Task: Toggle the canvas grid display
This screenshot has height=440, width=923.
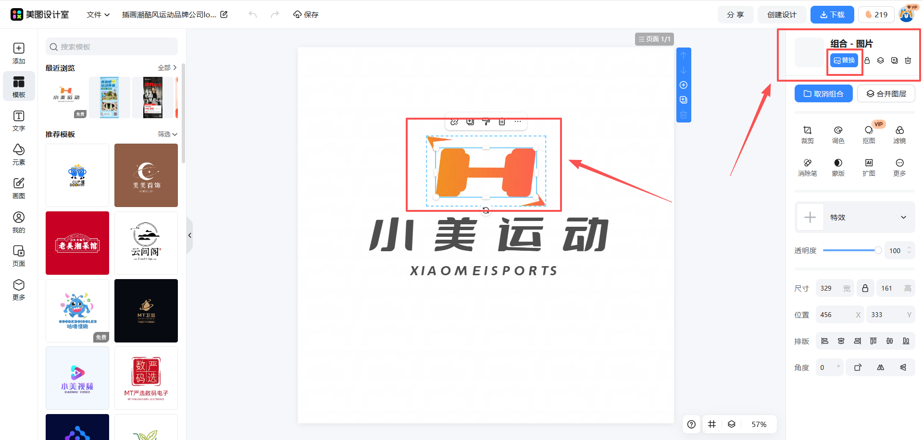Action: coord(712,424)
